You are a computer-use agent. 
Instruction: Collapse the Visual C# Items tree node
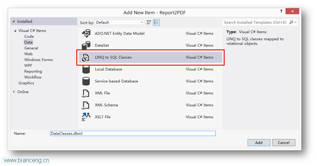[x=15, y=31]
